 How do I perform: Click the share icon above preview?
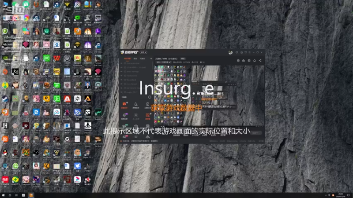(260, 61)
